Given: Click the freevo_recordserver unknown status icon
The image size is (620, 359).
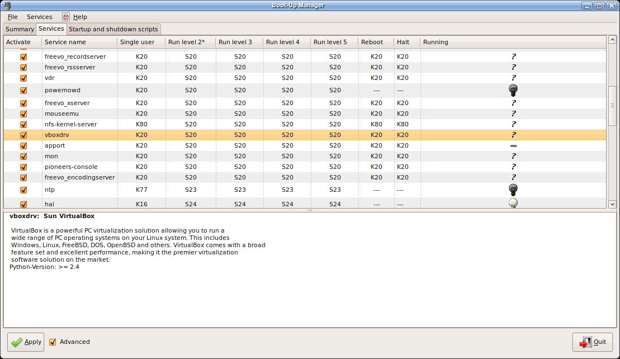Looking at the screenshot, I should pyautogui.click(x=513, y=56).
